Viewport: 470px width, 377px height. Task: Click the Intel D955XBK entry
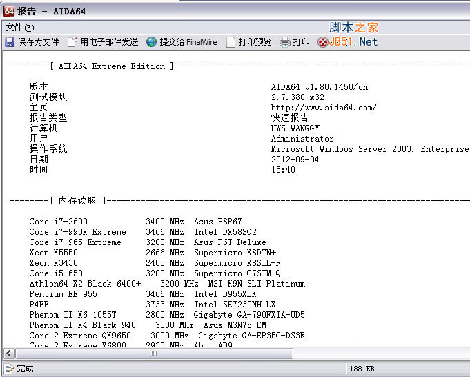[225, 294]
